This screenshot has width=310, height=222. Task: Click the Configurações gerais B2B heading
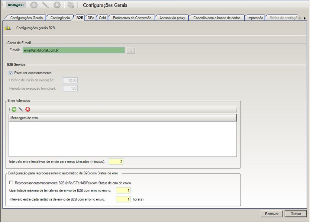(x=36, y=28)
